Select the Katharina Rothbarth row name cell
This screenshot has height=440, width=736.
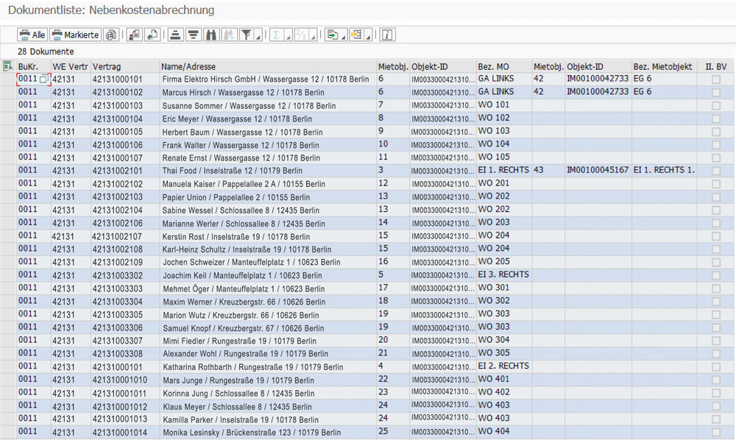click(252, 366)
